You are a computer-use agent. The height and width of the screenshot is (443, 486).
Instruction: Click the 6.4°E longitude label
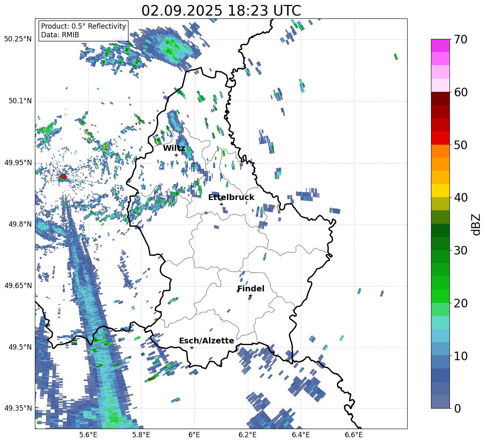coord(300,435)
